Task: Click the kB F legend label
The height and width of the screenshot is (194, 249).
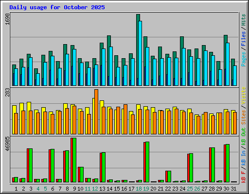Action: [244, 177]
